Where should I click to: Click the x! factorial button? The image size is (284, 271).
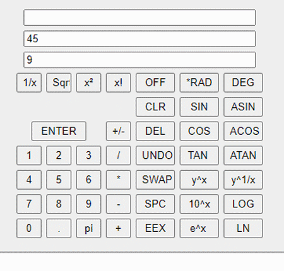[119, 83]
